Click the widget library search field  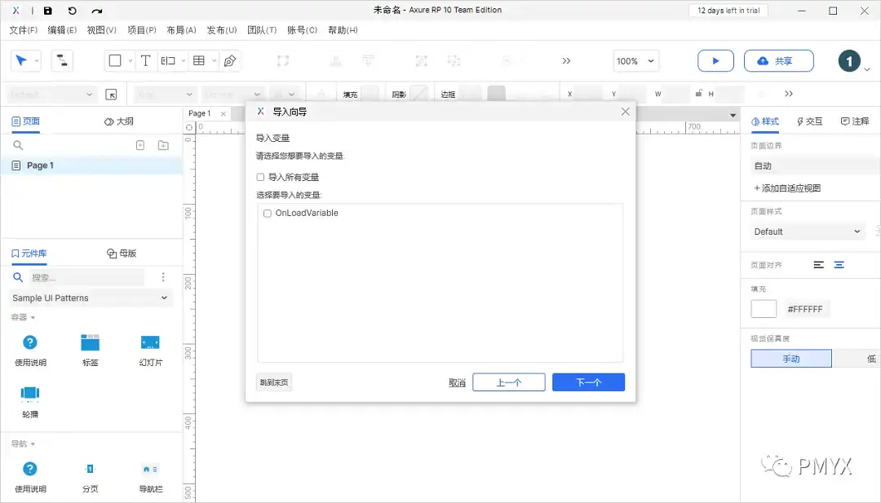tap(77, 277)
